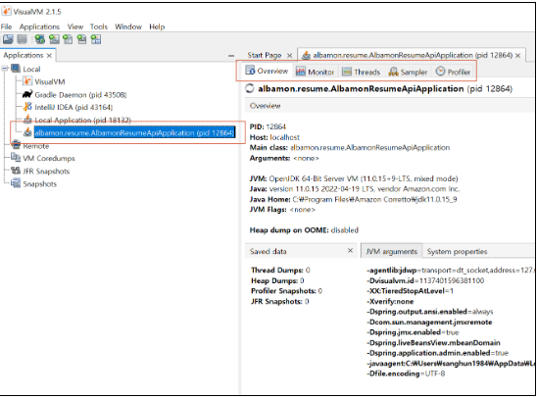The height and width of the screenshot is (398, 537).
Task: Click the Sampler tab icon
Action: tap(394, 72)
